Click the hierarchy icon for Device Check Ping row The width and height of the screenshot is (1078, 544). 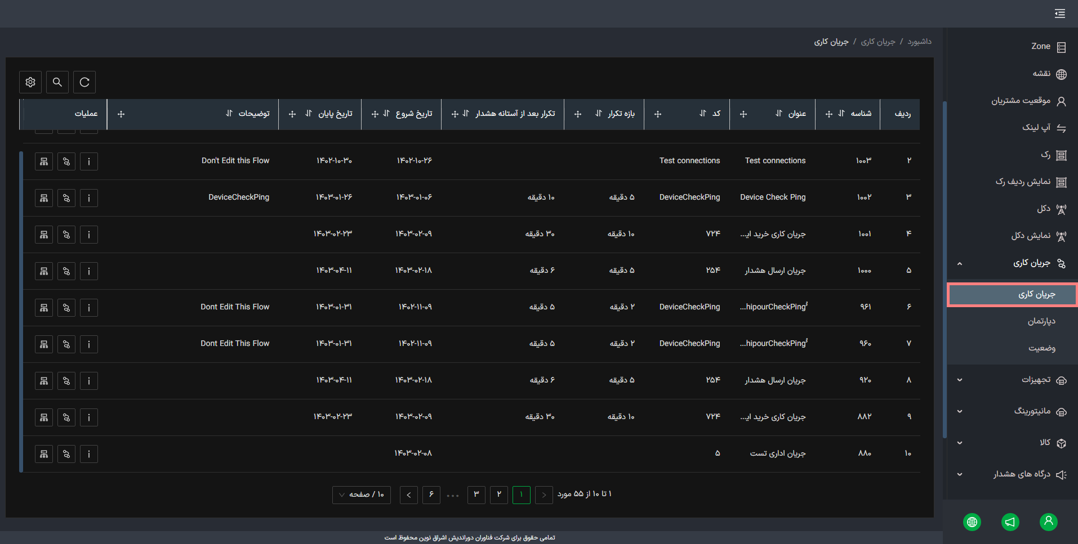pyautogui.click(x=44, y=198)
